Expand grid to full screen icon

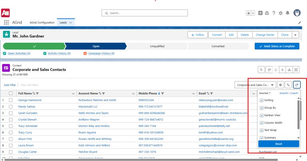coord(296,70)
